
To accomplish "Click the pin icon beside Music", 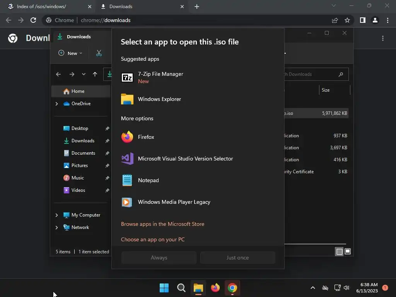I will (108, 178).
